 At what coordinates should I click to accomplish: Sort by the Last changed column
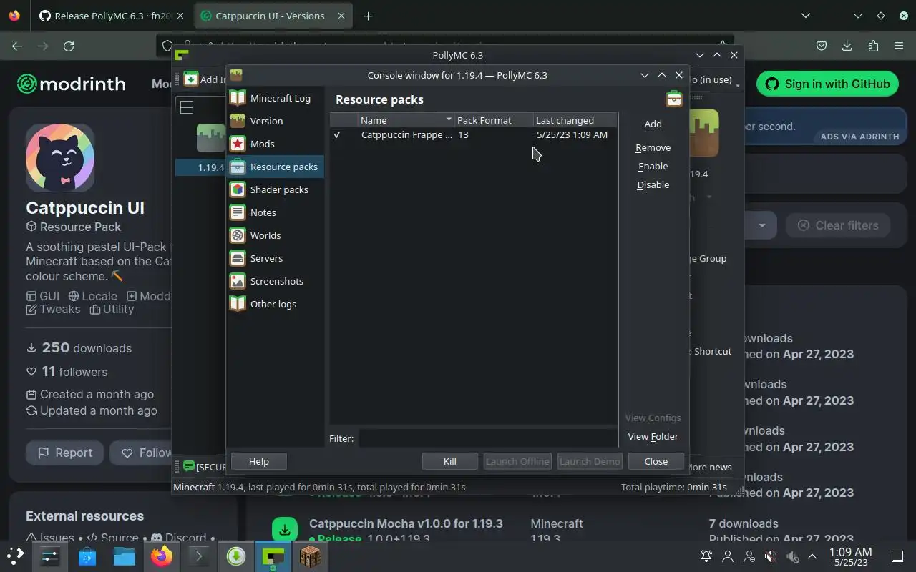(575, 120)
